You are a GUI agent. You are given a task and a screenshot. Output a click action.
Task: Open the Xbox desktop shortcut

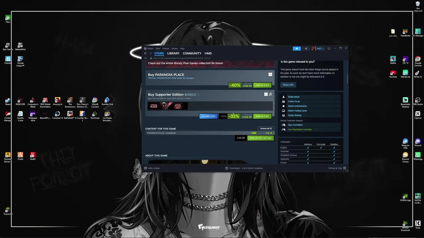click(8, 19)
